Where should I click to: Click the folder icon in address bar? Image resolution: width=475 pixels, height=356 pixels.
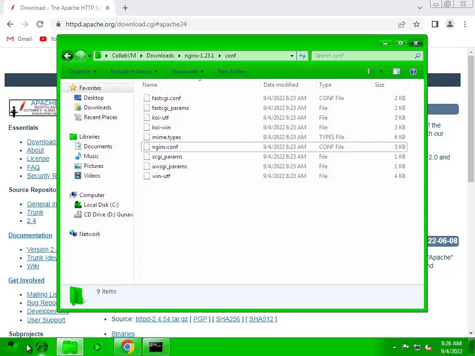tap(98, 56)
